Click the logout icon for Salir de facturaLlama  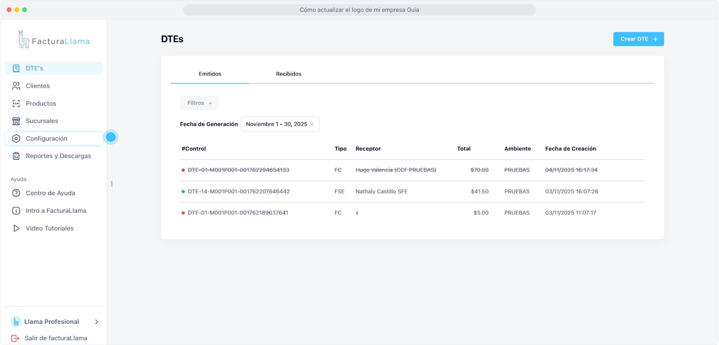(15, 338)
